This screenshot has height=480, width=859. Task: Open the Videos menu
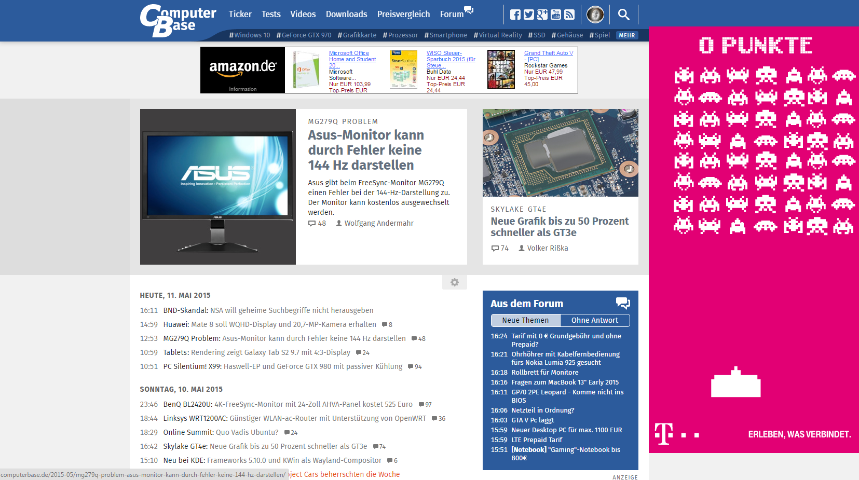point(303,15)
